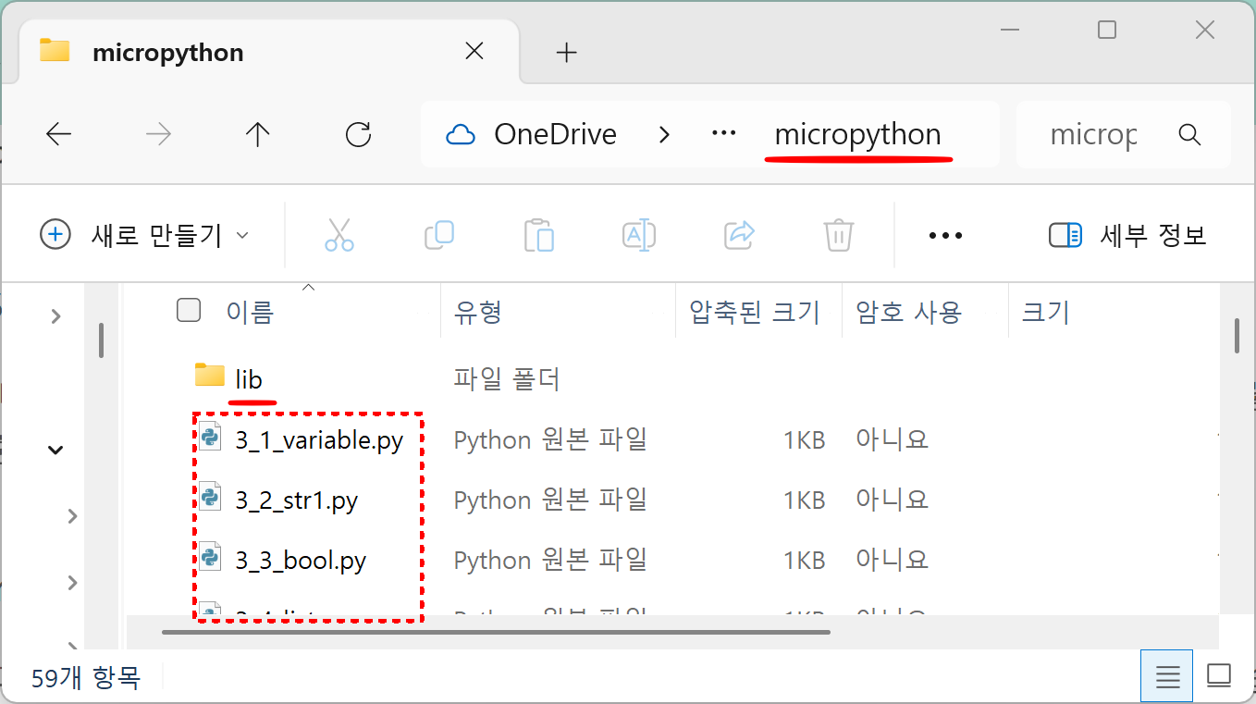Viewport: 1256px width, 704px height.
Task: Open the lib folder
Action: 249,378
